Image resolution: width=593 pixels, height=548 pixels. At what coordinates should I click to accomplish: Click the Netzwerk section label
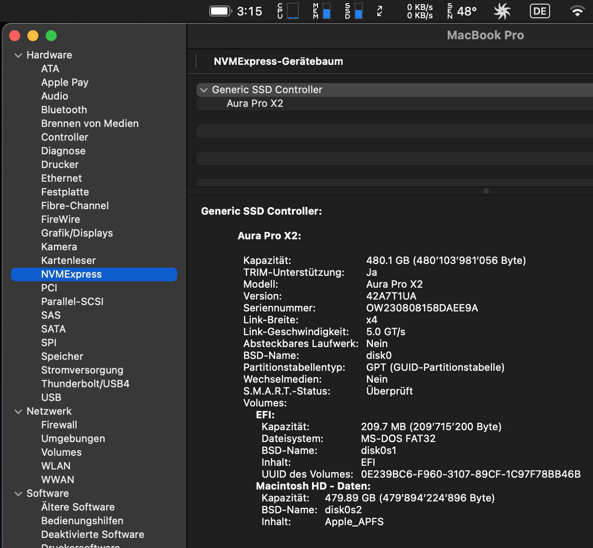tap(49, 411)
